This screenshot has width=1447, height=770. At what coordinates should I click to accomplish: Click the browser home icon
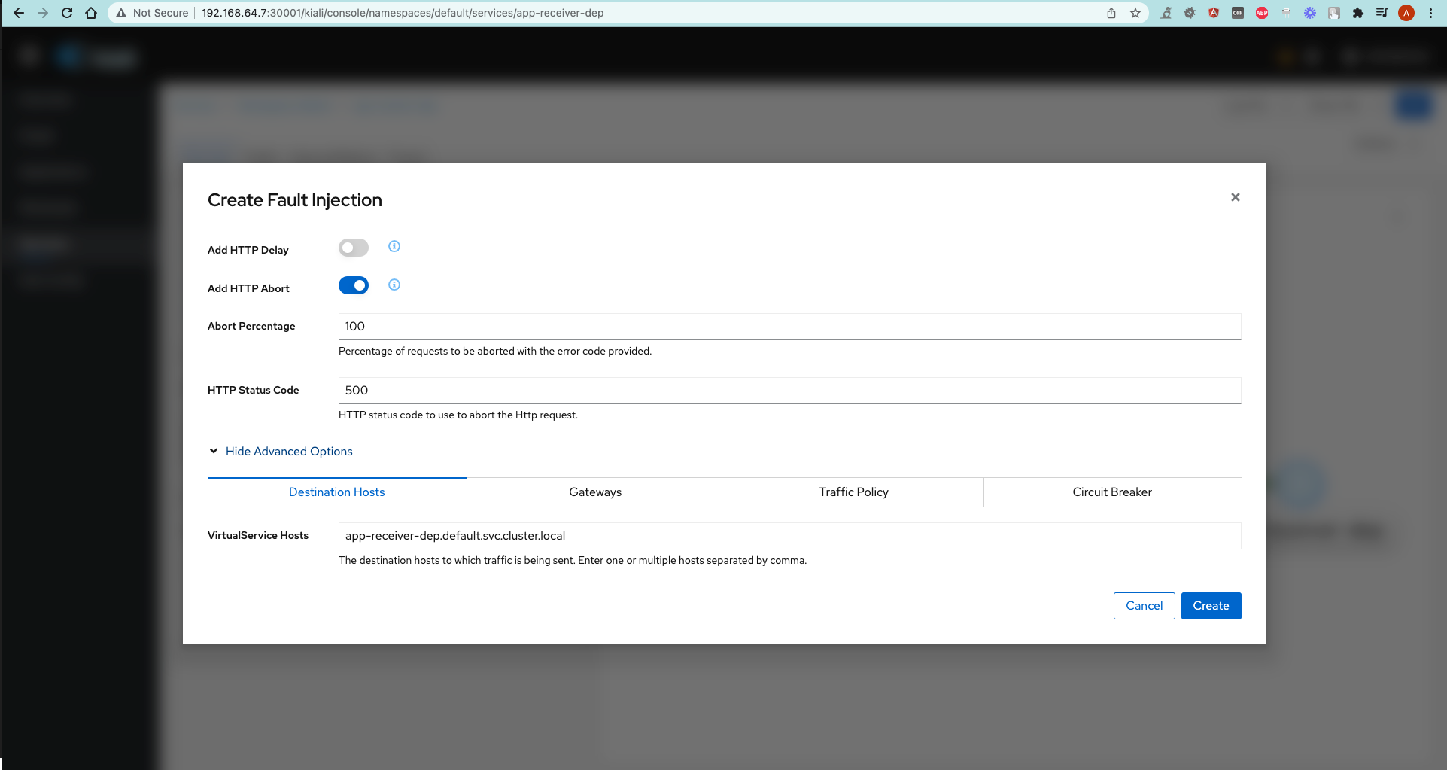pos(91,13)
